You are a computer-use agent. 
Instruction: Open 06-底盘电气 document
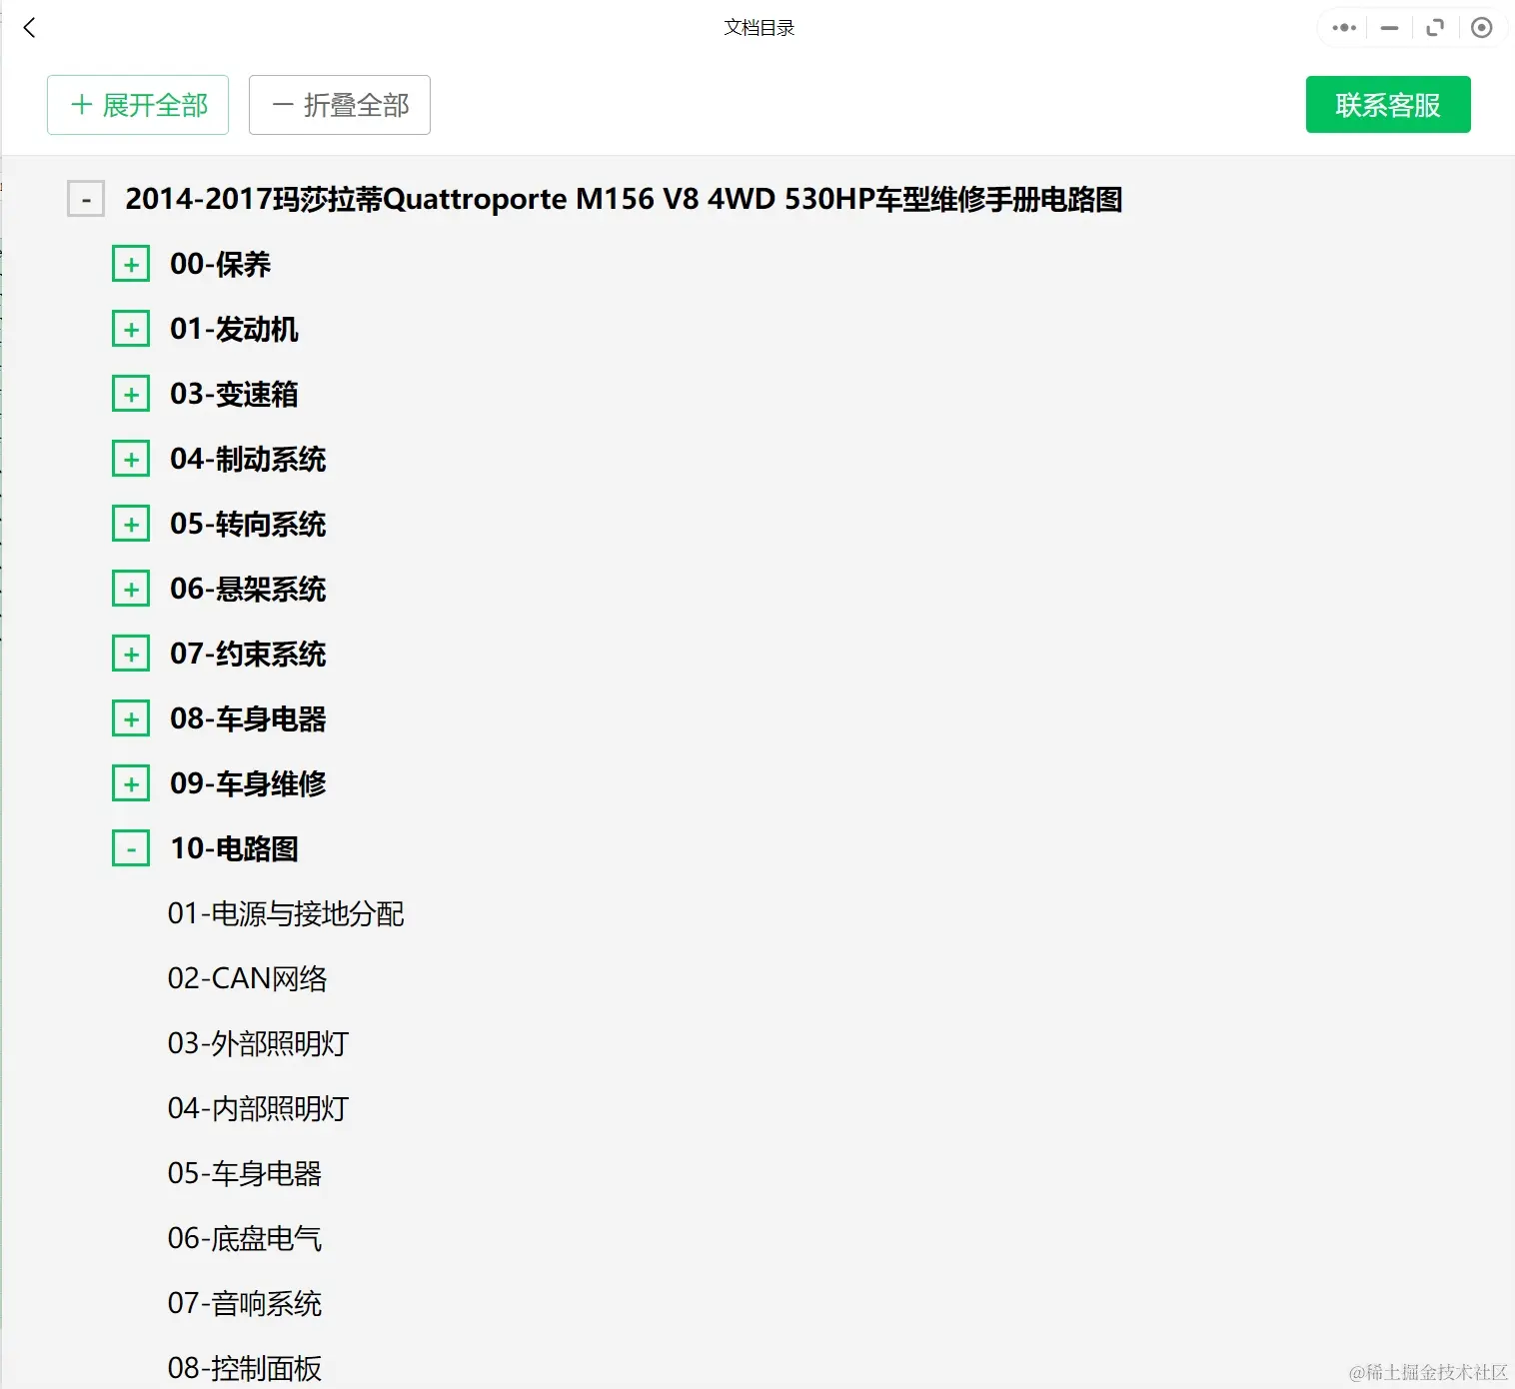245,1238
